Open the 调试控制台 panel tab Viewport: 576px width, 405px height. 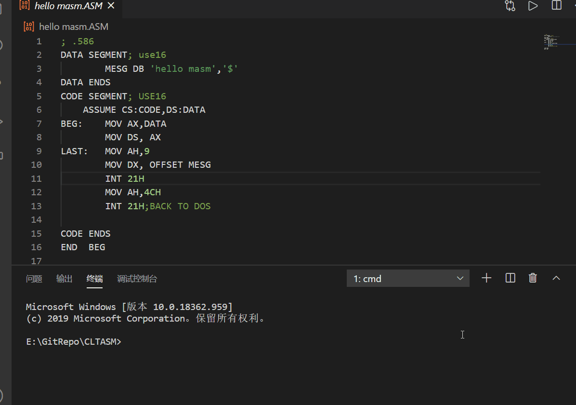[137, 279]
